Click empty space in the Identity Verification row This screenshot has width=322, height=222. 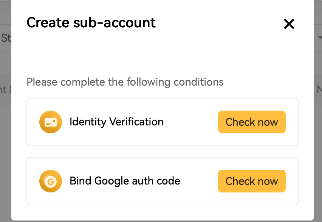(191, 122)
